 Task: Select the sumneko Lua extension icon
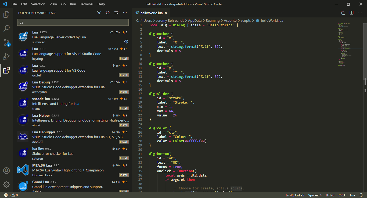23,37
